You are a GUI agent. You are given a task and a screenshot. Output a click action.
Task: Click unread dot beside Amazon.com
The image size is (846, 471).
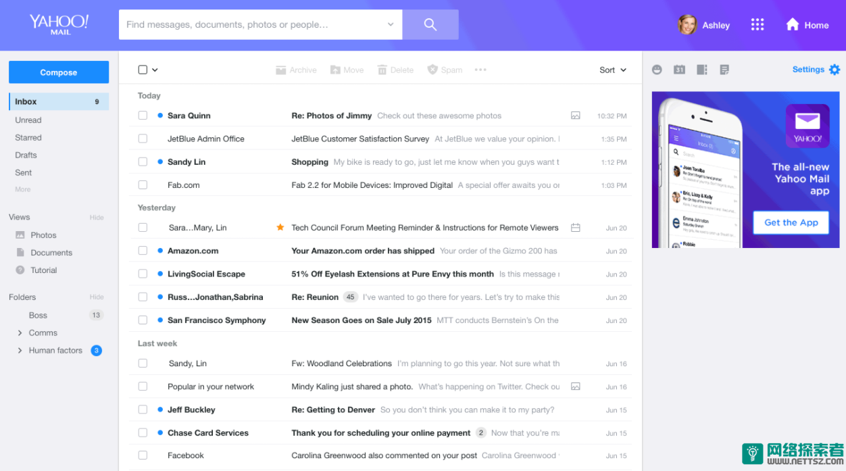point(160,251)
